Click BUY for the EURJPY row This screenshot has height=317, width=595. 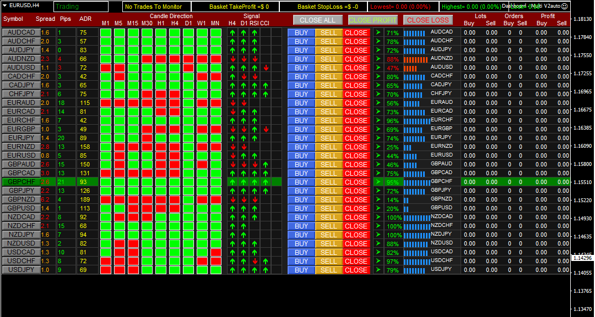[x=301, y=138]
